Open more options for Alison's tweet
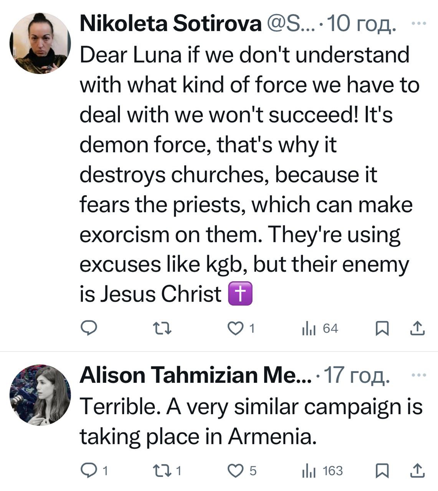 [x=418, y=375]
